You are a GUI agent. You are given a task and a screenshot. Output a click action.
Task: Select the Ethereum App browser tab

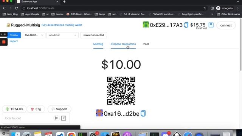tap(38, 2)
